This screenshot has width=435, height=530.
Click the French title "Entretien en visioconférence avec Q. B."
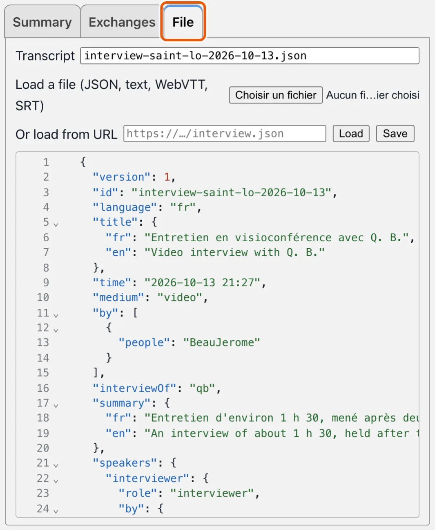pyautogui.click(x=277, y=237)
